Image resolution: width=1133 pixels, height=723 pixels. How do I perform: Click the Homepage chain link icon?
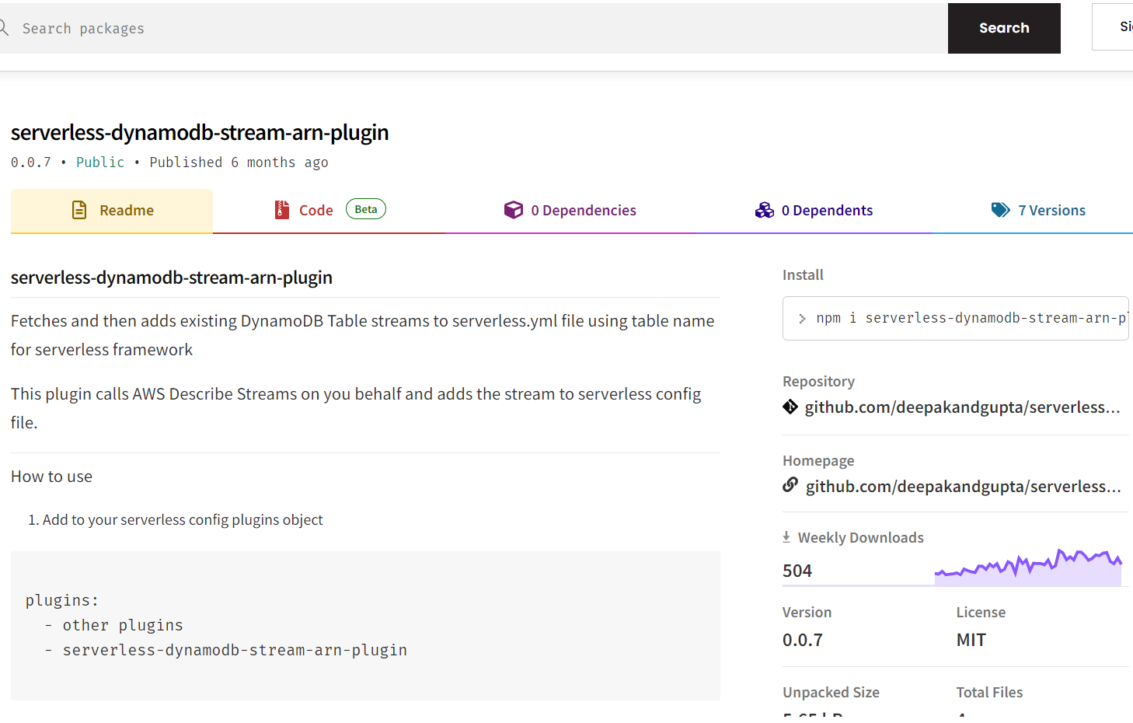(790, 485)
